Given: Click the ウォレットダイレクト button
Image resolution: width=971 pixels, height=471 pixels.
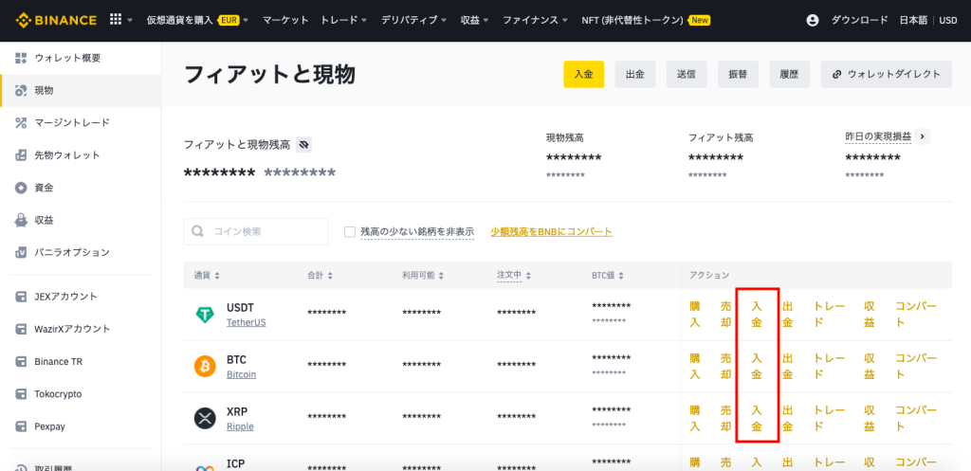Looking at the screenshot, I should tap(886, 74).
